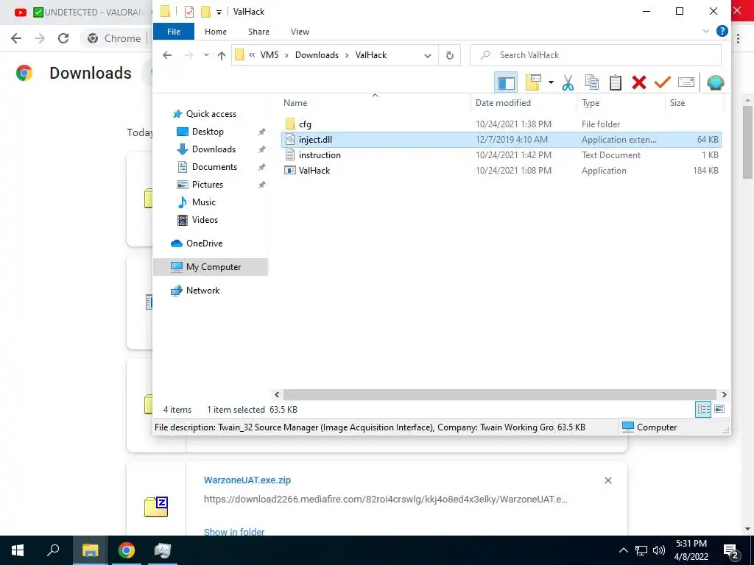Click the orange checkmark properties icon
Screen dimensions: 754x565
pyautogui.click(x=662, y=82)
